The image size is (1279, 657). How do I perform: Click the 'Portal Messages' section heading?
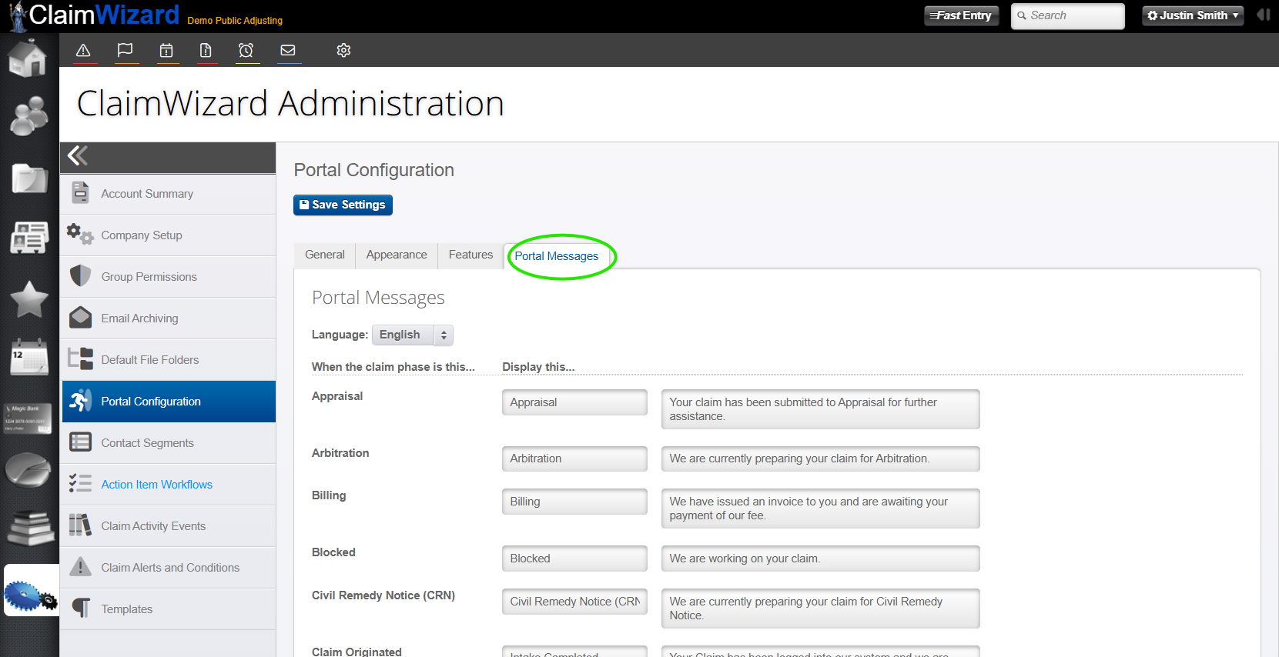378,298
